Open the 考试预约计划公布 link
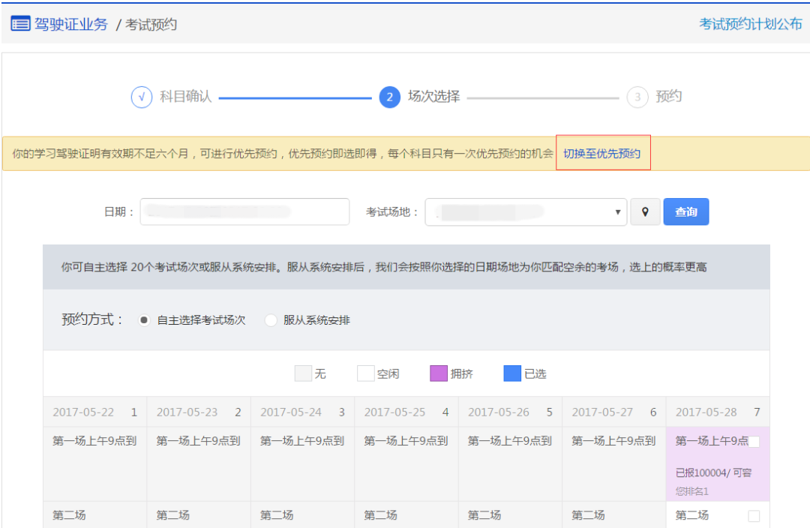 tap(750, 24)
